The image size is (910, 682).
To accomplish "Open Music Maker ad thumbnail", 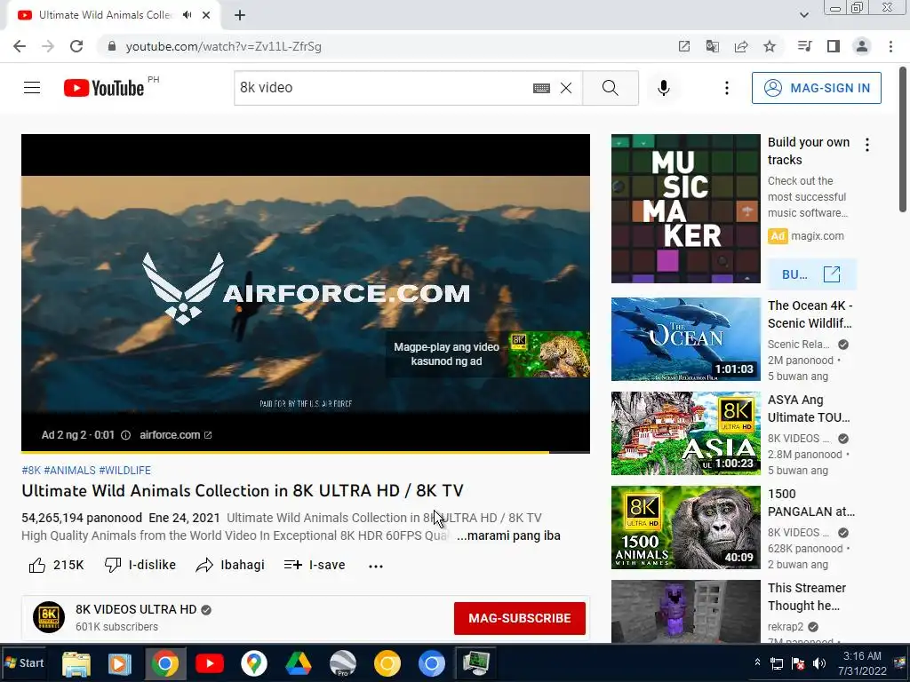I will click(685, 208).
